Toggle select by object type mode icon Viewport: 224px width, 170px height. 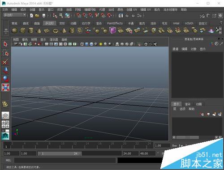tap(61, 15)
